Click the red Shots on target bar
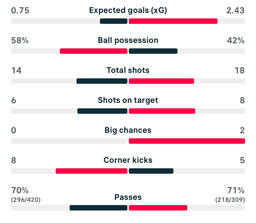This screenshot has width=256, height=223. pos(162,111)
